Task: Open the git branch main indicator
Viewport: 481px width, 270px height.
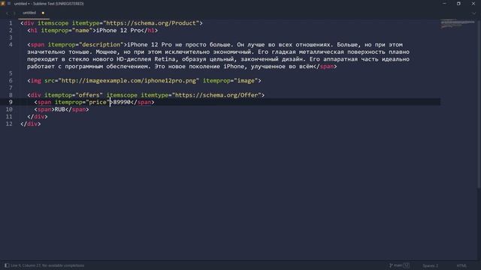Action: [396, 265]
